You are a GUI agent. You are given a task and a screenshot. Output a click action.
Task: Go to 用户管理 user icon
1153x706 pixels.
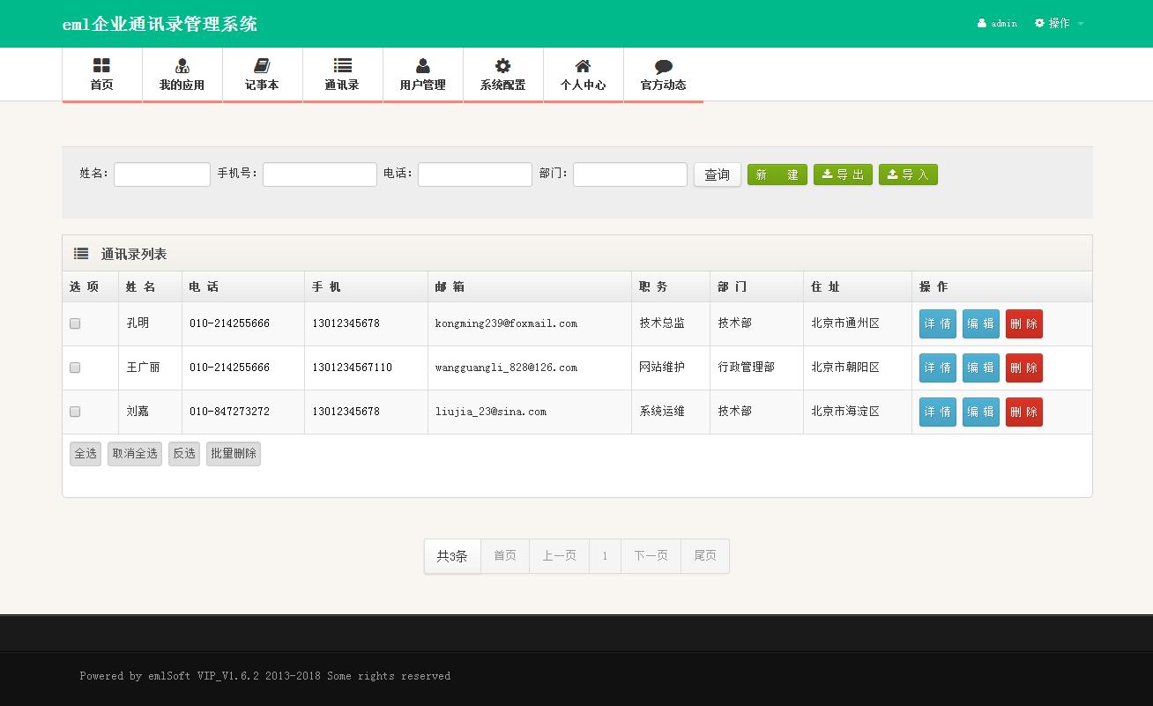422,66
